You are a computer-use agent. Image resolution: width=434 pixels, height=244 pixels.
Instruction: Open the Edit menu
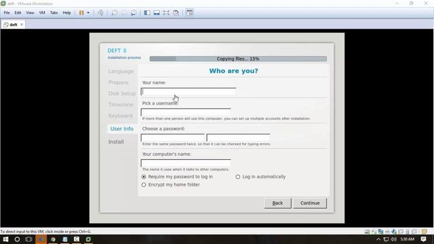pos(18,13)
